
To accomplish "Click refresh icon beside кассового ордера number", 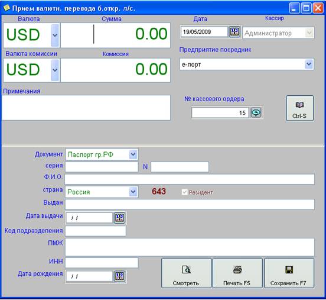I will click(256, 112).
